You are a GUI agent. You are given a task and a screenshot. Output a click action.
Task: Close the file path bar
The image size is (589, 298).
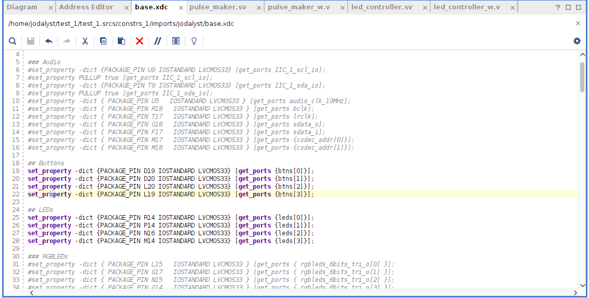coord(578,23)
